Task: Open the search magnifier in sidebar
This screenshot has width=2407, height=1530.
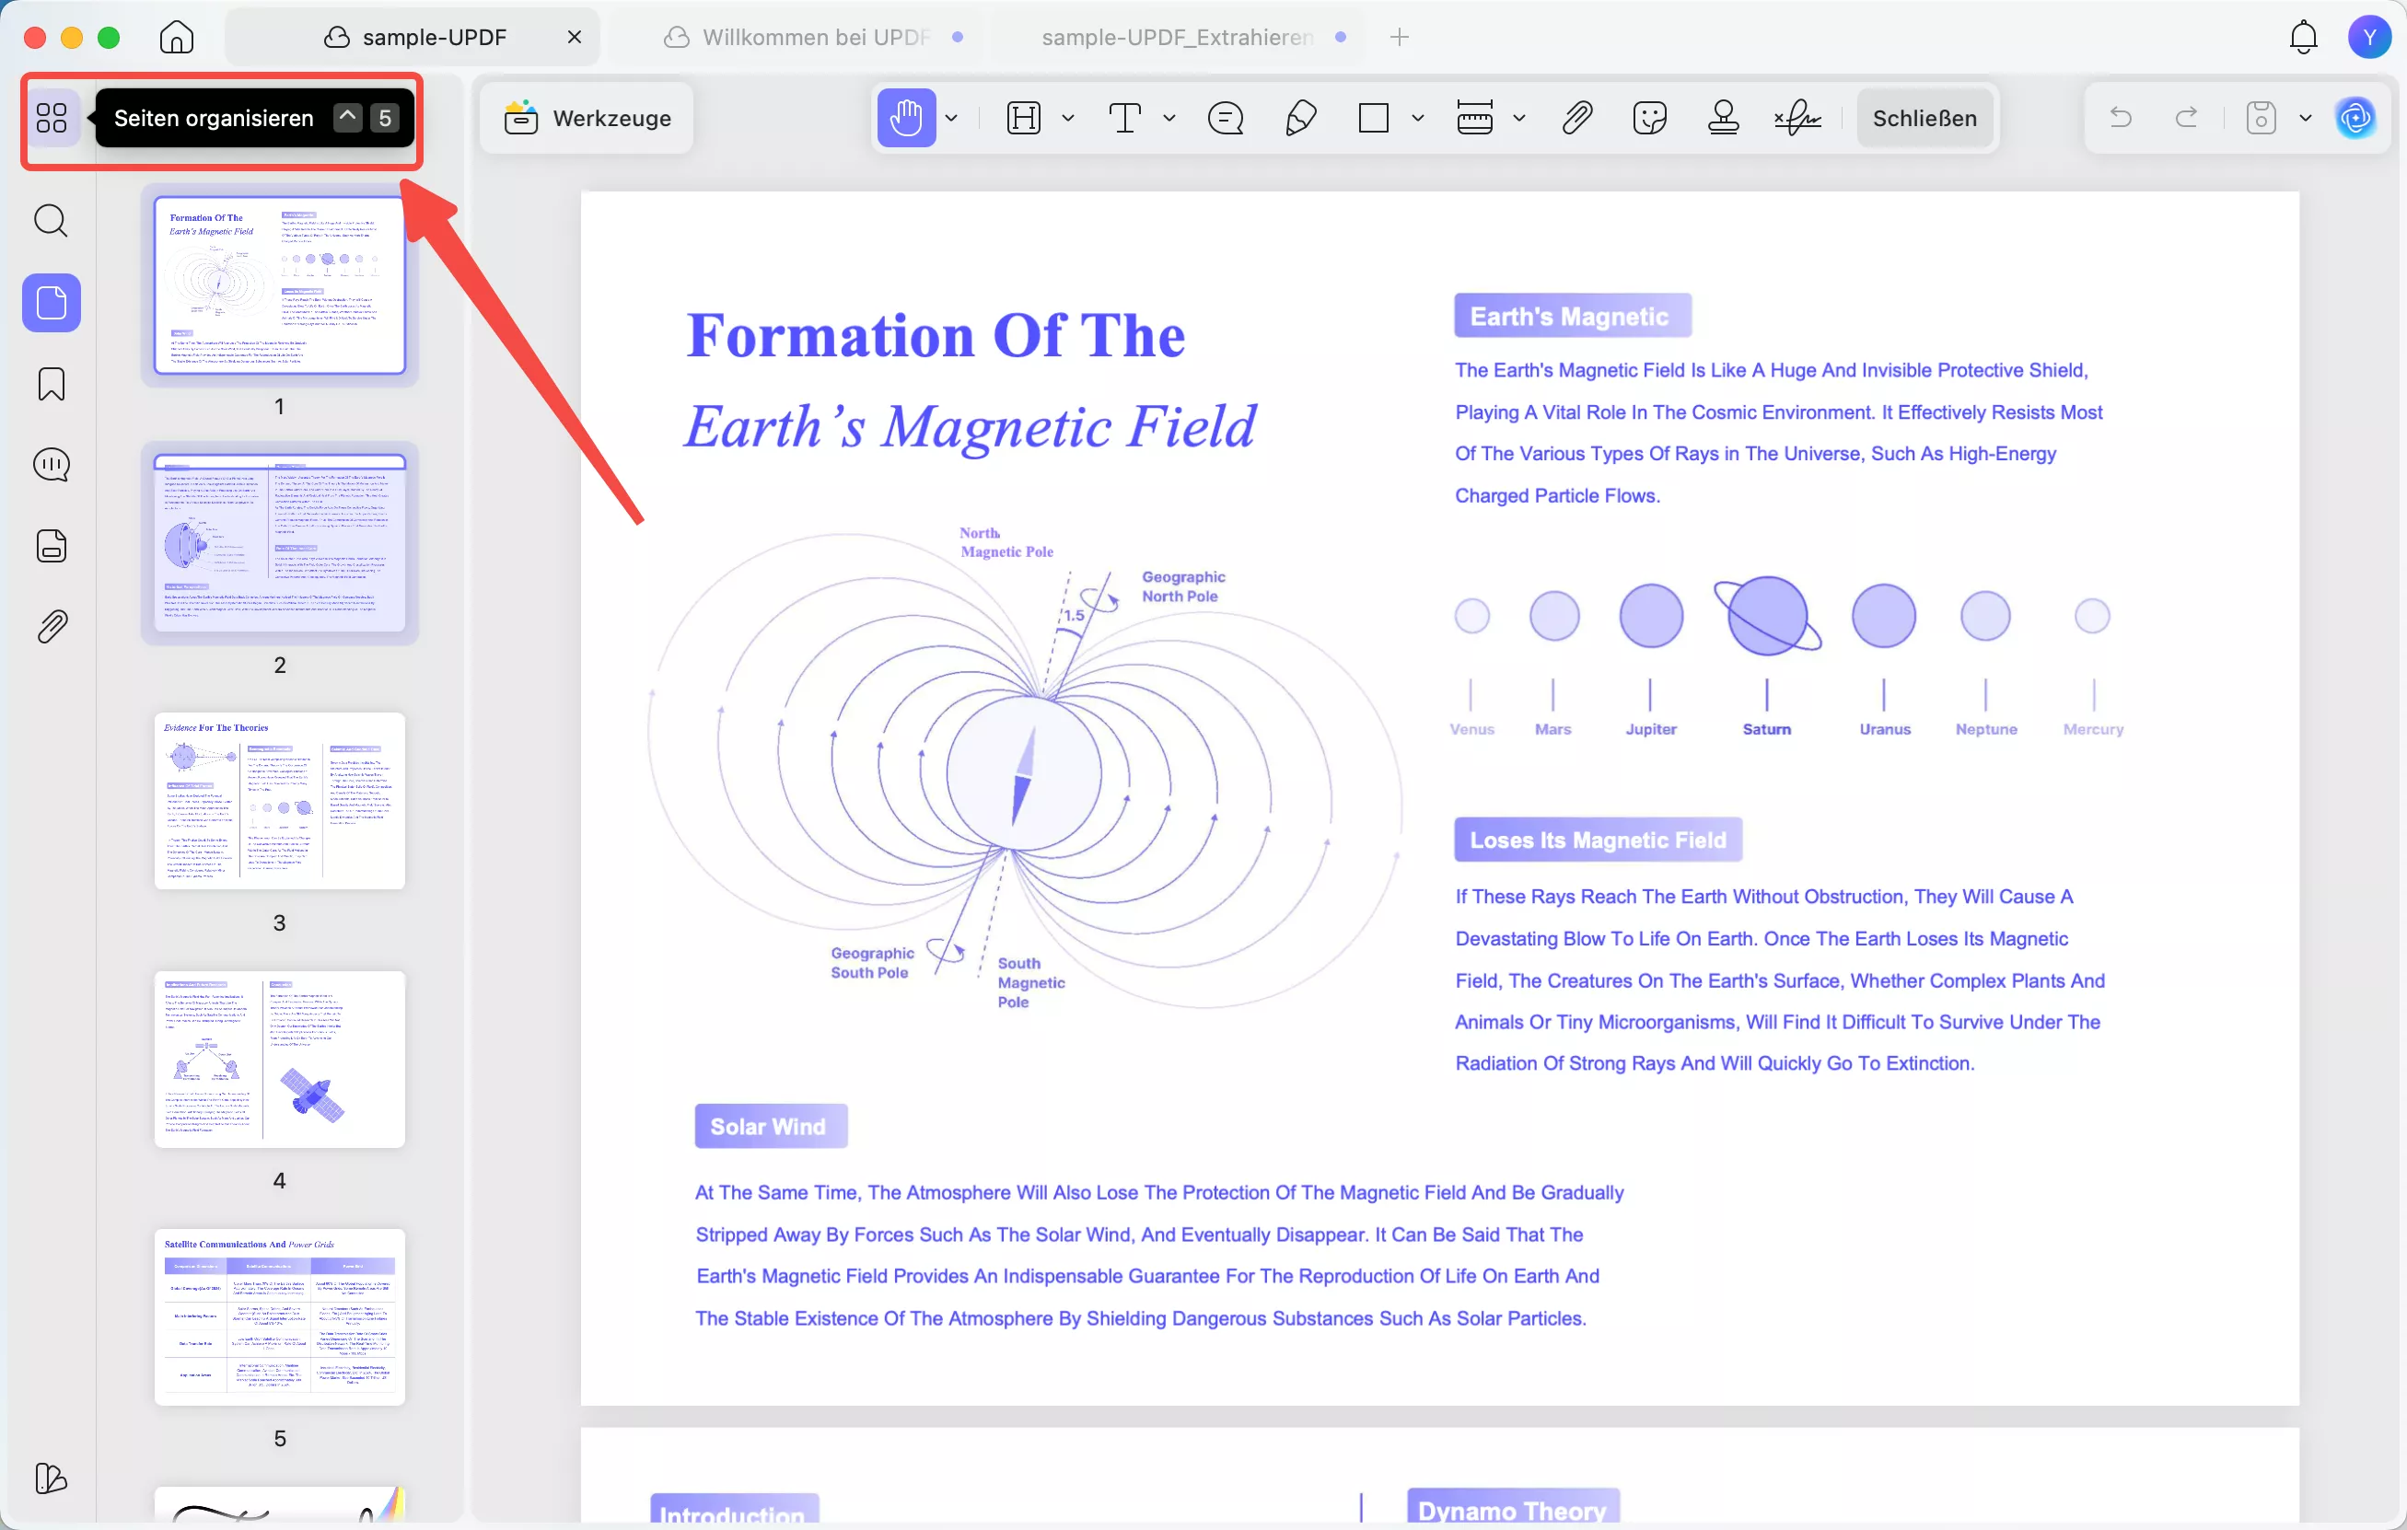Action: 51,221
